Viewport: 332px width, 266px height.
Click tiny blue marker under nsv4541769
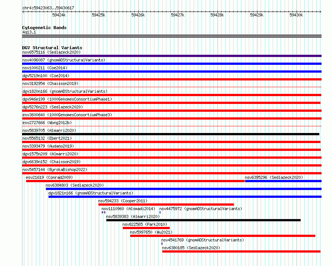pyautogui.click(x=162, y=244)
